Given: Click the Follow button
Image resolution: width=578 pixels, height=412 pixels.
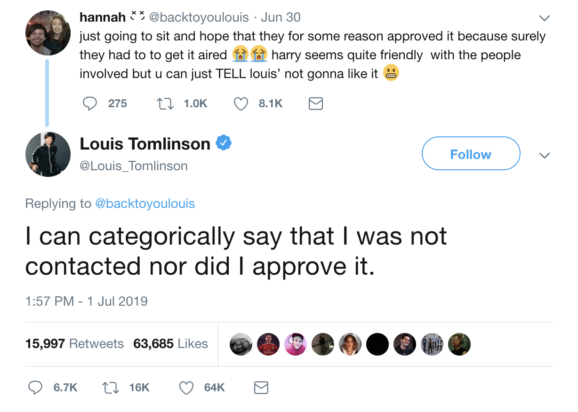Looking at the screenshot, I should tap(471, 153).
